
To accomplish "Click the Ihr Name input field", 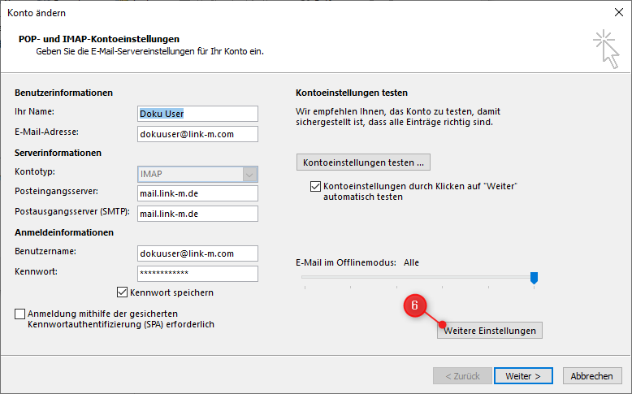I will [x=197, y=114].
